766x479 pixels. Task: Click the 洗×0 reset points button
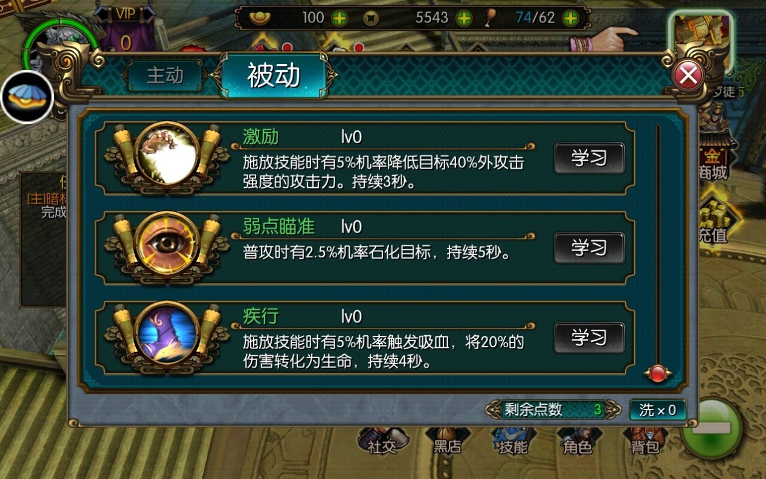(x=658, y=410)
